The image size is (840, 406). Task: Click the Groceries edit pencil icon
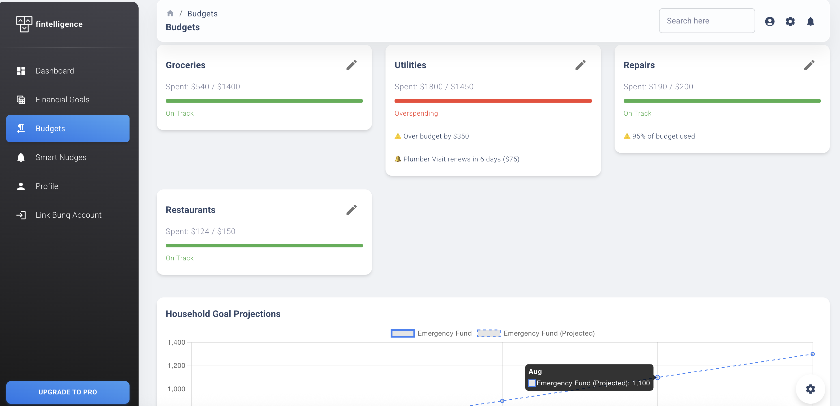pyautogui.click(x=351, y=65)
